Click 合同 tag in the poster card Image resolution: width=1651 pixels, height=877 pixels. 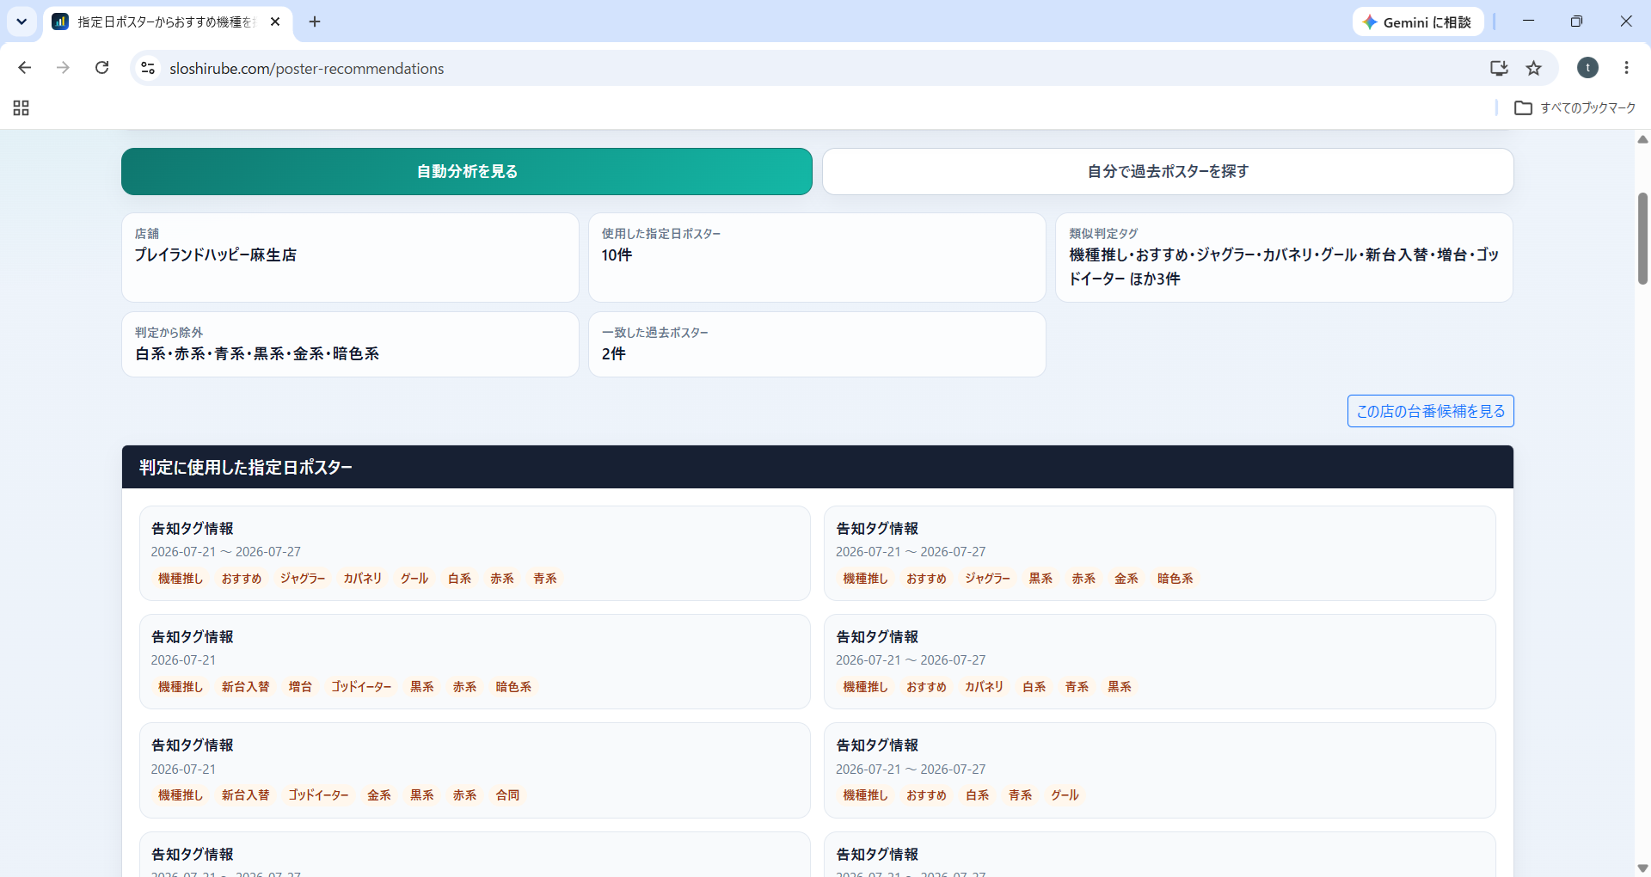(x=507, y=795)
